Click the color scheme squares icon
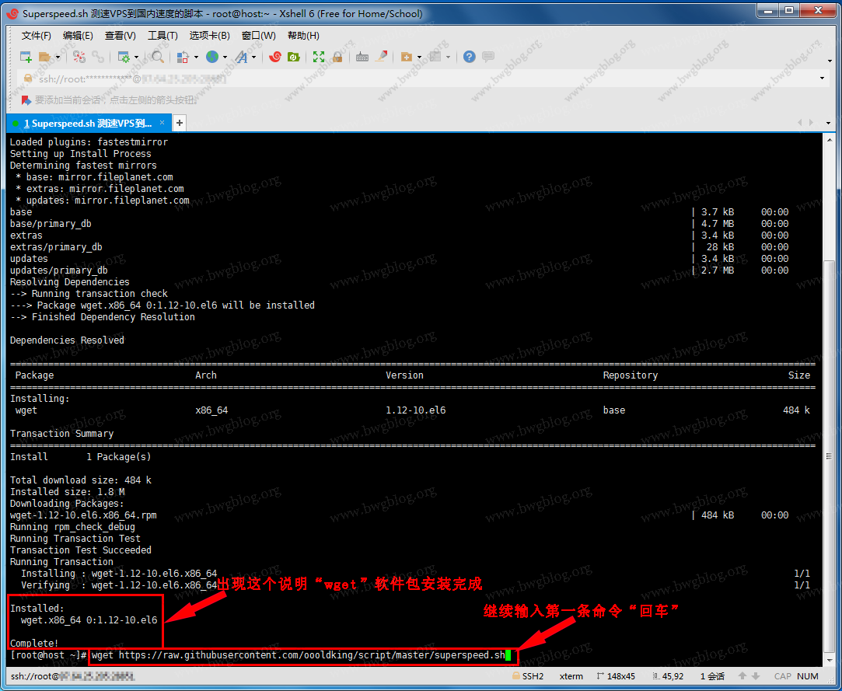842x691 pixels. click(183, 57)
